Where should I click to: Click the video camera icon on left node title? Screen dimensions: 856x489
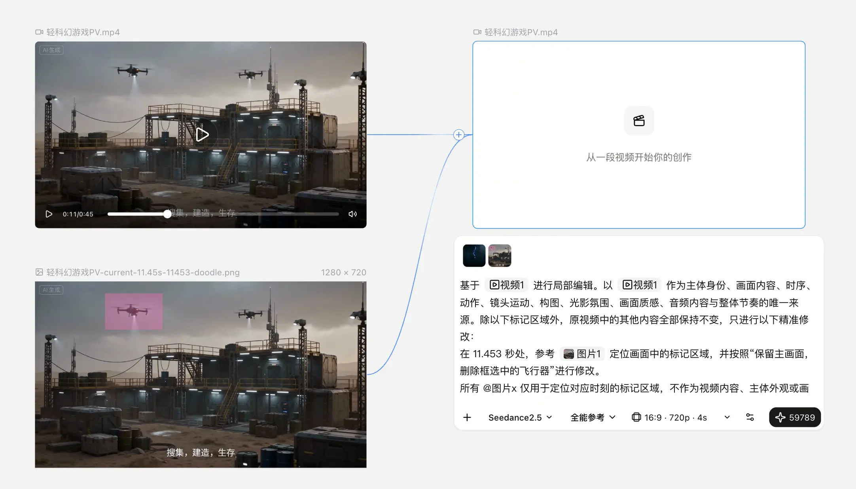point(39,32)
